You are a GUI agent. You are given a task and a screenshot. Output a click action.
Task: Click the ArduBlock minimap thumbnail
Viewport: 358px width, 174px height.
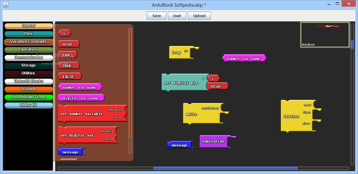pos(325,35)
